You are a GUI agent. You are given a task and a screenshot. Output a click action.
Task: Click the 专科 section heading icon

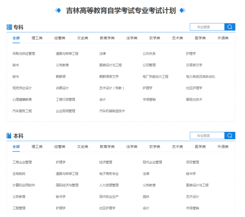pyautogui.click(x=9, y=27)
